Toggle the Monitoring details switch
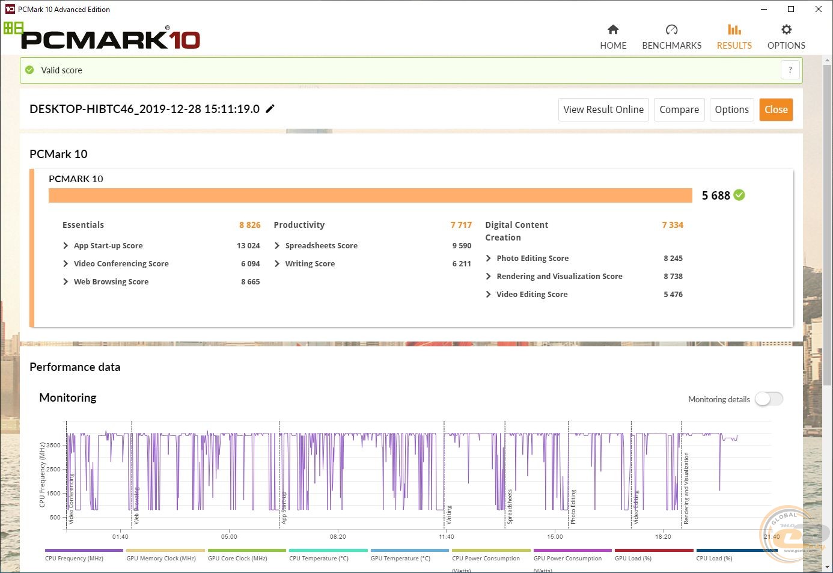Image resolution: width=833 pixels, height=573 pixels. (769, 399)
